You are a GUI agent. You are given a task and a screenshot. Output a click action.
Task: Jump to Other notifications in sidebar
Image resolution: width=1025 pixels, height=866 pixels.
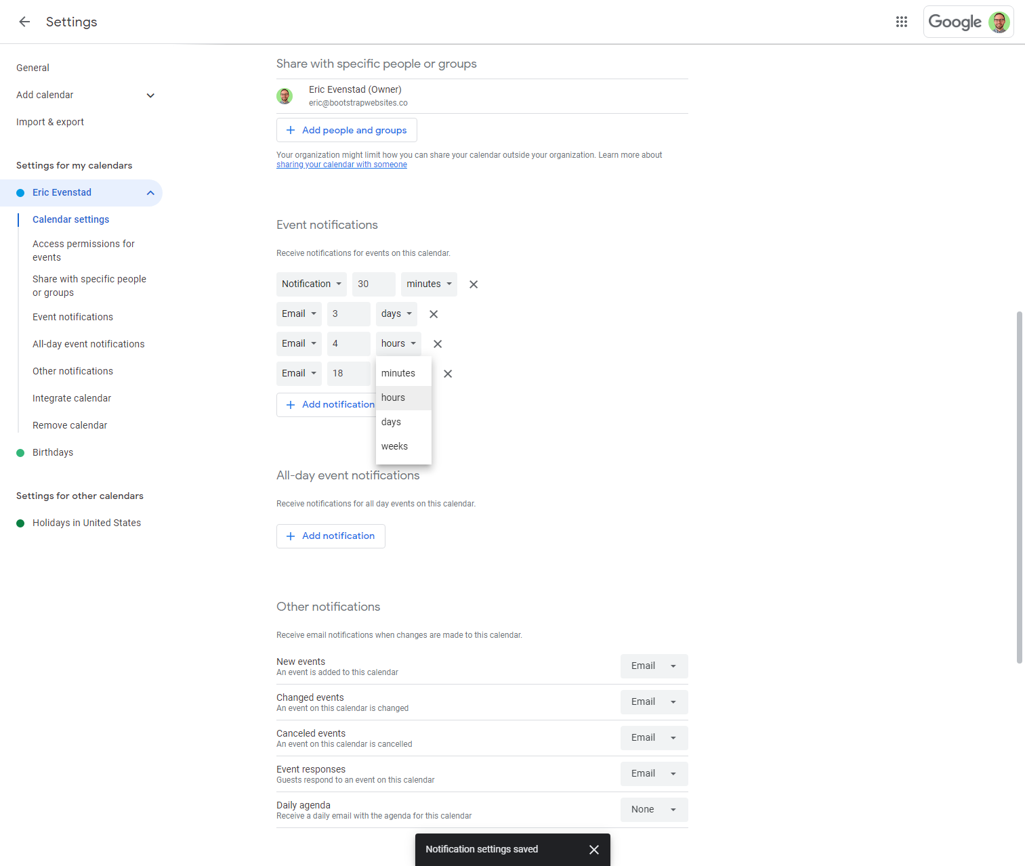[x=72, y=372]
